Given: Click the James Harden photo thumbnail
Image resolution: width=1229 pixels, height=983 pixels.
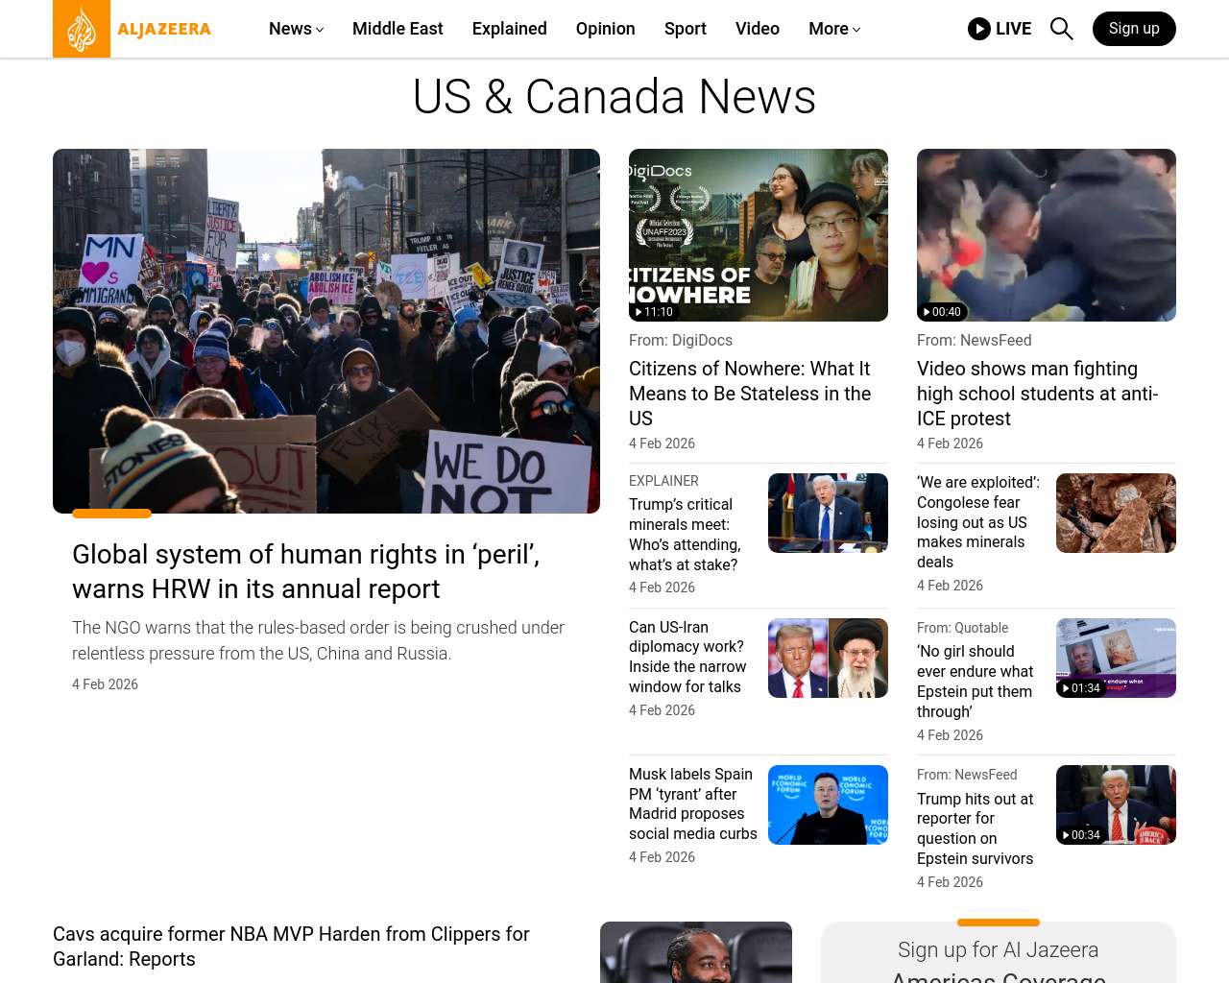Looking at the screenshot, I should (x=696, y=952).
